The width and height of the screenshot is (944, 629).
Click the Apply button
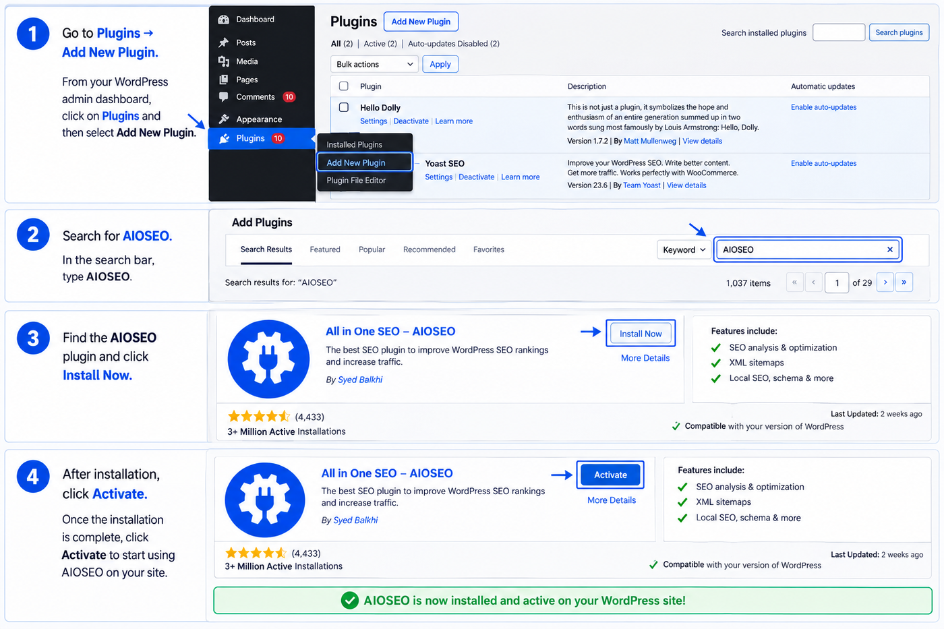pyautogui.click(x=440, y=64)
